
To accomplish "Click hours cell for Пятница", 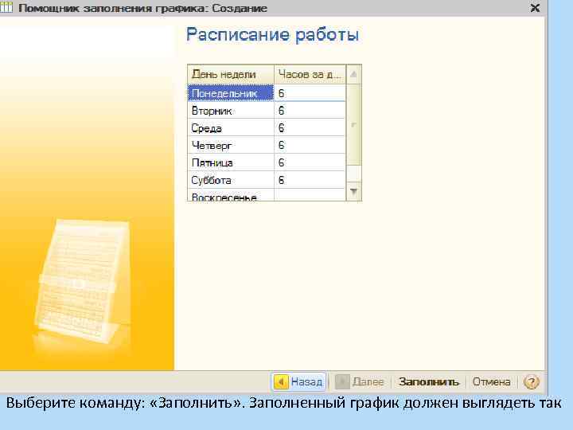I will 310,162.
